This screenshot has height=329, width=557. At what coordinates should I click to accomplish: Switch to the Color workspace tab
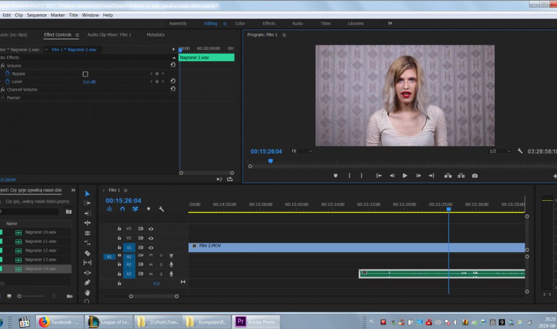(x=240, y=23)
